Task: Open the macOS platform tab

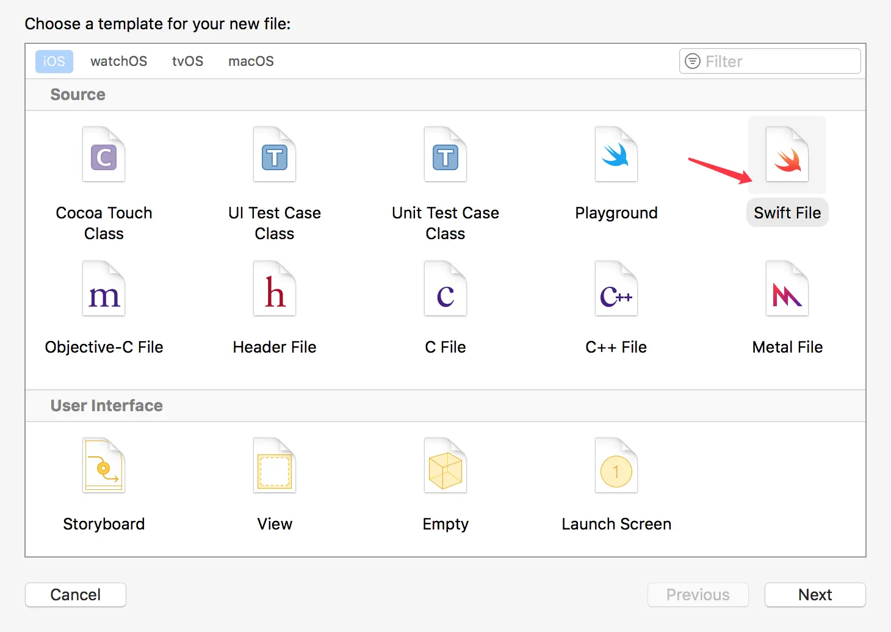Action: [251, 62]
